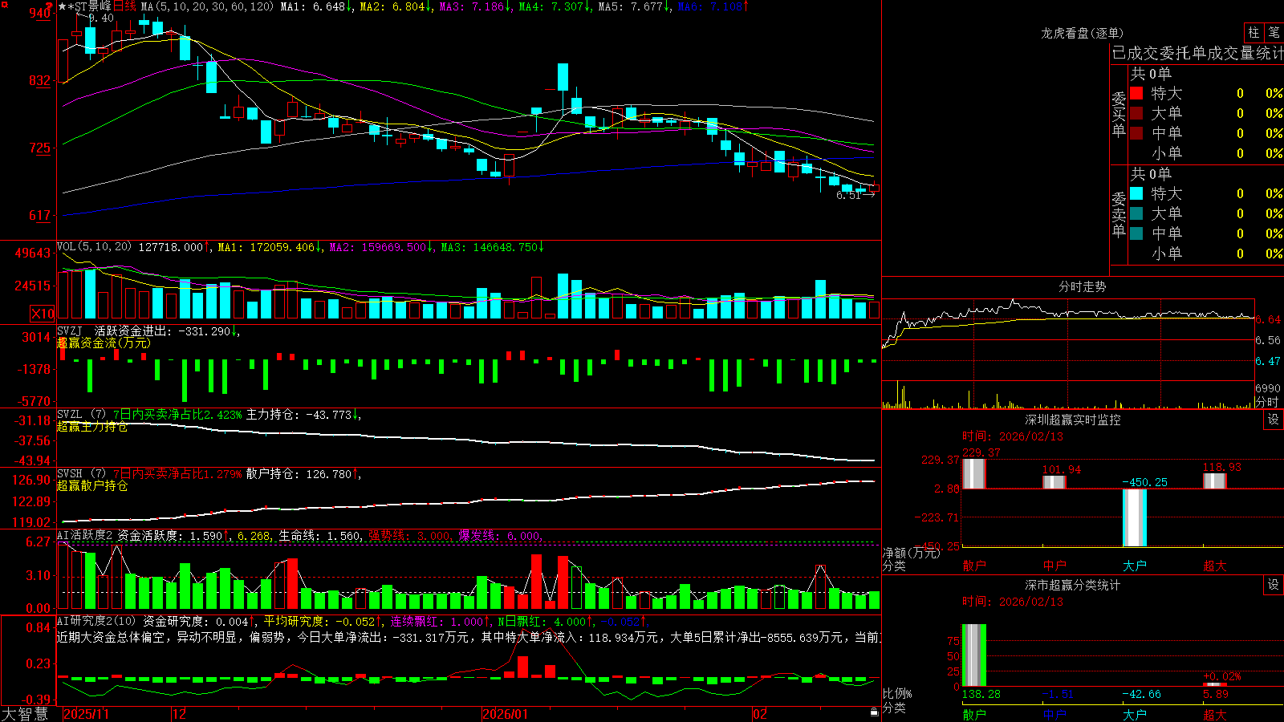The image size is (1284, 722).
Task: Click the -450.25 大户 bar in 深圳超赢实时监控
Action: click(1135, 517)
